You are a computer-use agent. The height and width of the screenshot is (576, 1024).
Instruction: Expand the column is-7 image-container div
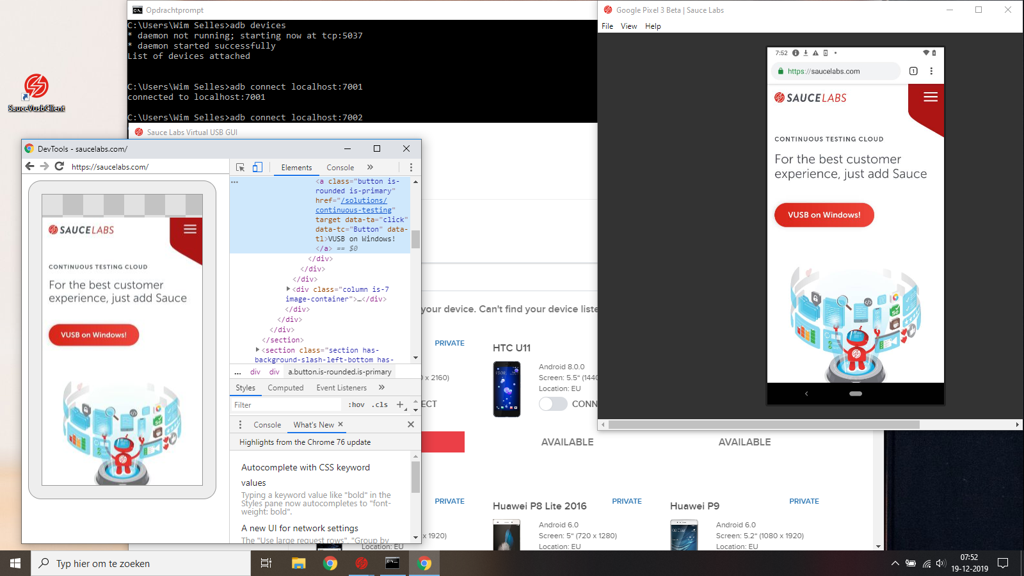(289, 289)
